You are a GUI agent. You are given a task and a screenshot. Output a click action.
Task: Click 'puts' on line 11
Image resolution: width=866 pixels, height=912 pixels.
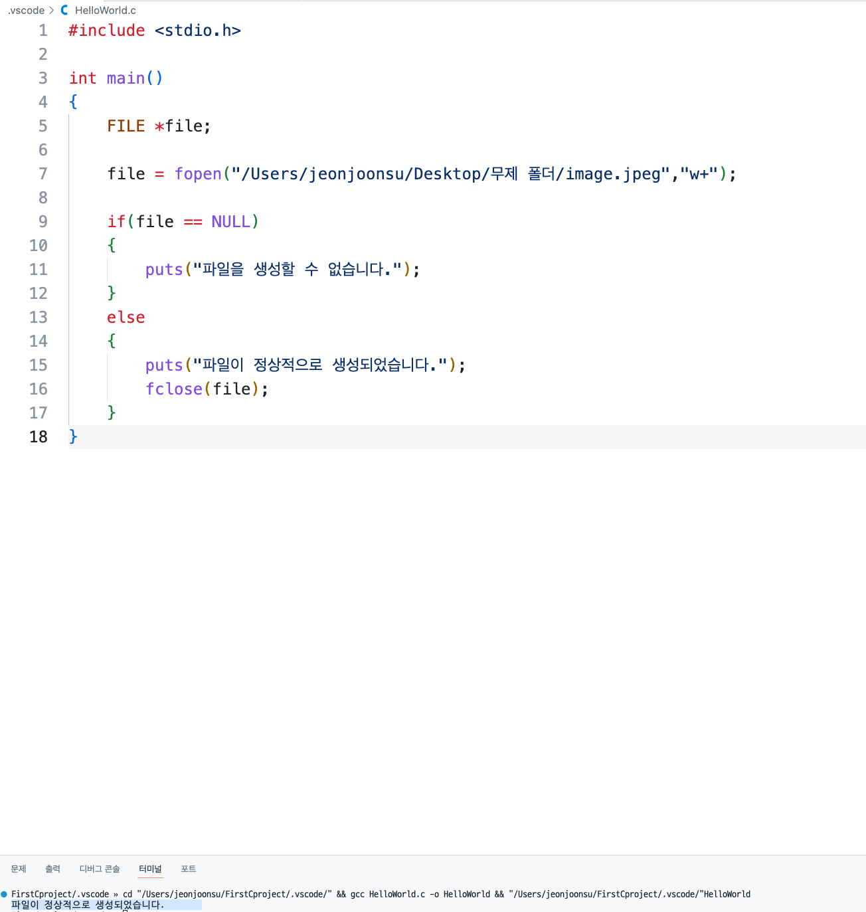pos(164,270)
